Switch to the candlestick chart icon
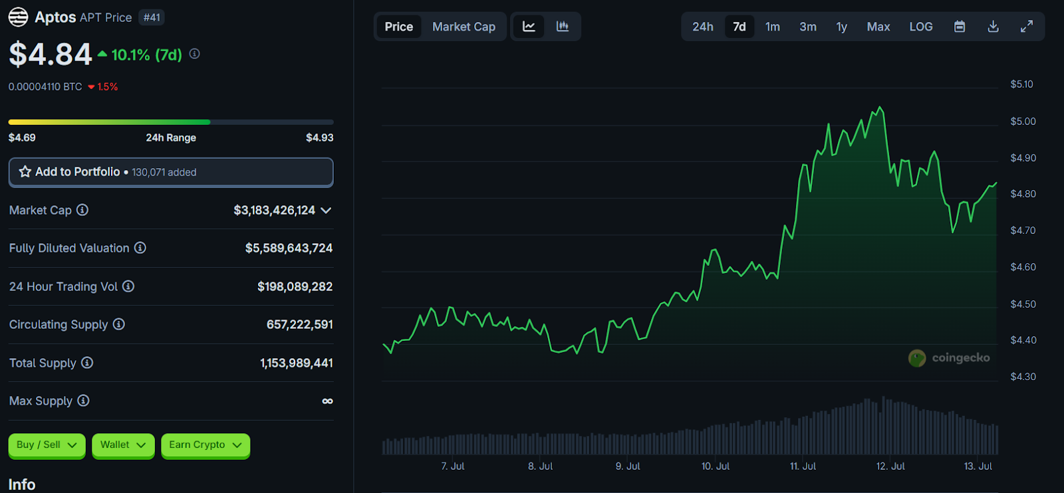Viewport: 1064px width, 493px height. 563,27
